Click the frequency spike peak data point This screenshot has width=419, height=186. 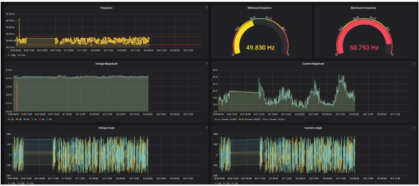(19, 19)
